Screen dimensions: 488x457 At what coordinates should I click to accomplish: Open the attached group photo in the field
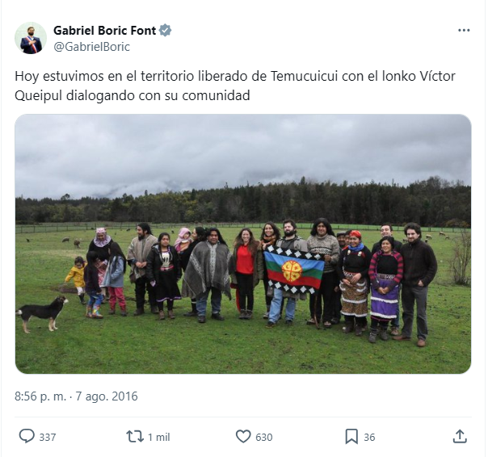click(x=243, y=244)
